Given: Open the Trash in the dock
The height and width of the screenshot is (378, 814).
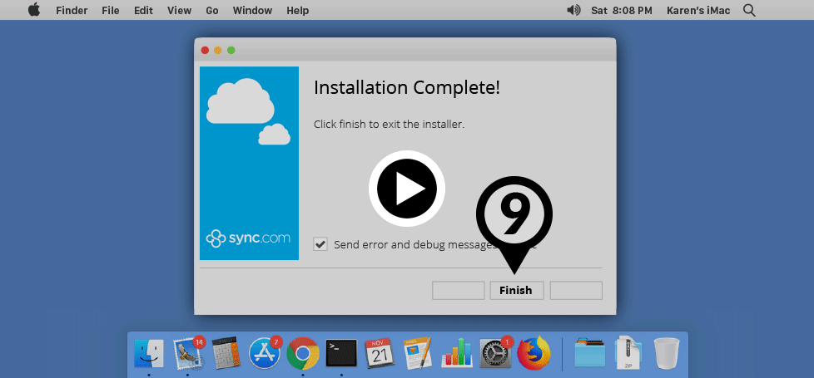Looking at the screenshot, I should (x=667, y=353).
